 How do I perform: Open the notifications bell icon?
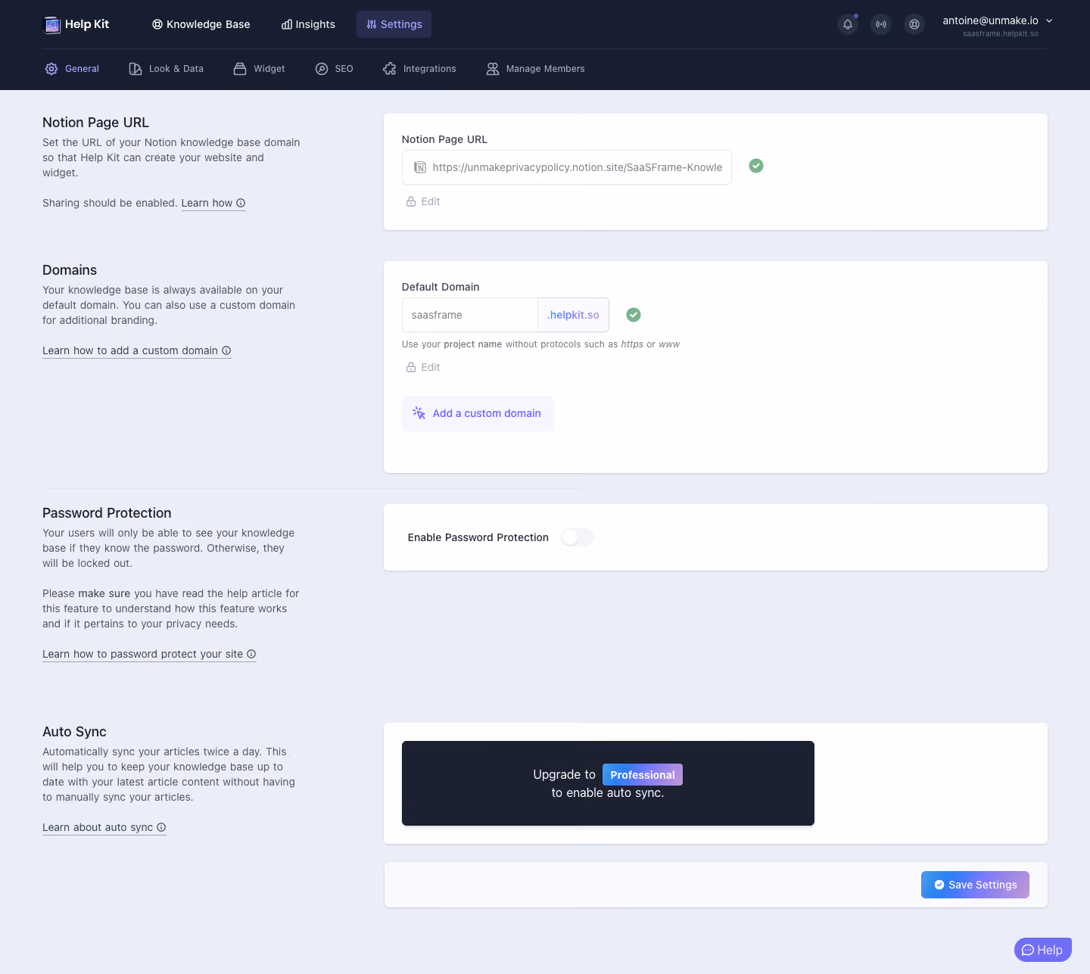(848, 24)
